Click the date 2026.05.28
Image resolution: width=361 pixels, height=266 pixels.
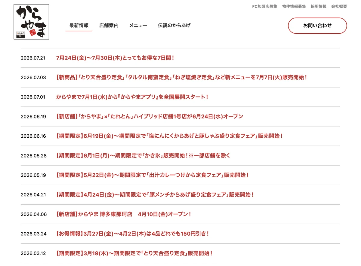[x=34, y=156]
